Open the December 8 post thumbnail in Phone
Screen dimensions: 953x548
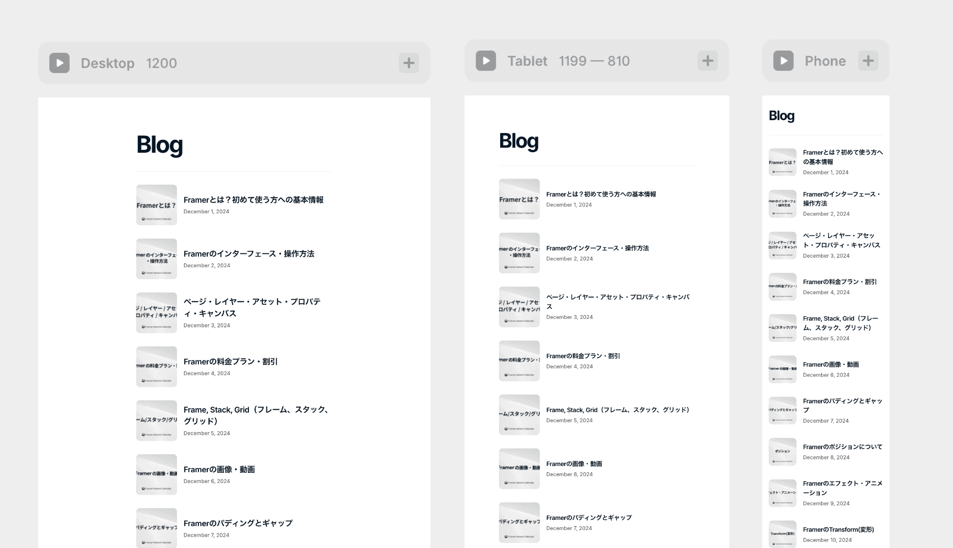pyautogui.click(x=783, y=452)
